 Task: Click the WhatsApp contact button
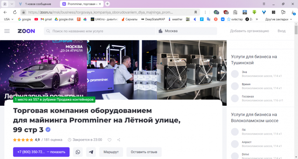point(78,152)
